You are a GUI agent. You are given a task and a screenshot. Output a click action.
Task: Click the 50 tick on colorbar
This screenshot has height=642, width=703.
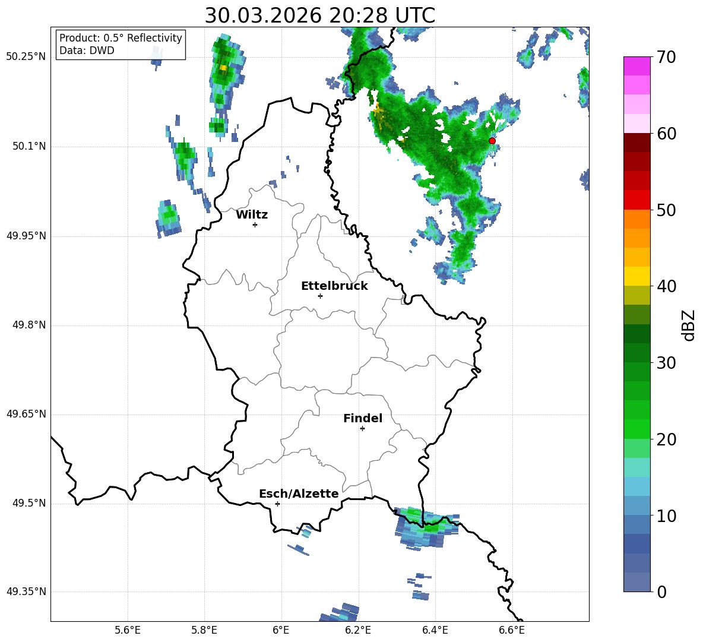[666, 210]
